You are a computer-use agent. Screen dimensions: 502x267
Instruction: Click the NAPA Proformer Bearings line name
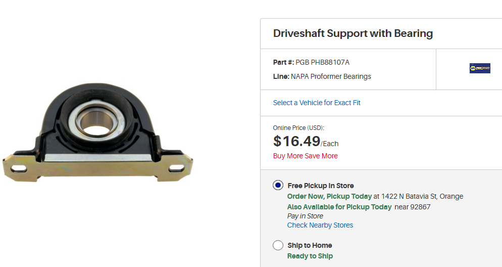click(x=331, y=76)
